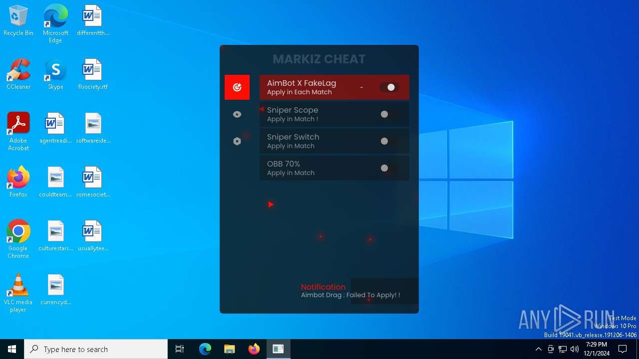The image size is (639, 359).
Task: Click the Apply in Each Match subtitle
Action: tap(299, 92)
